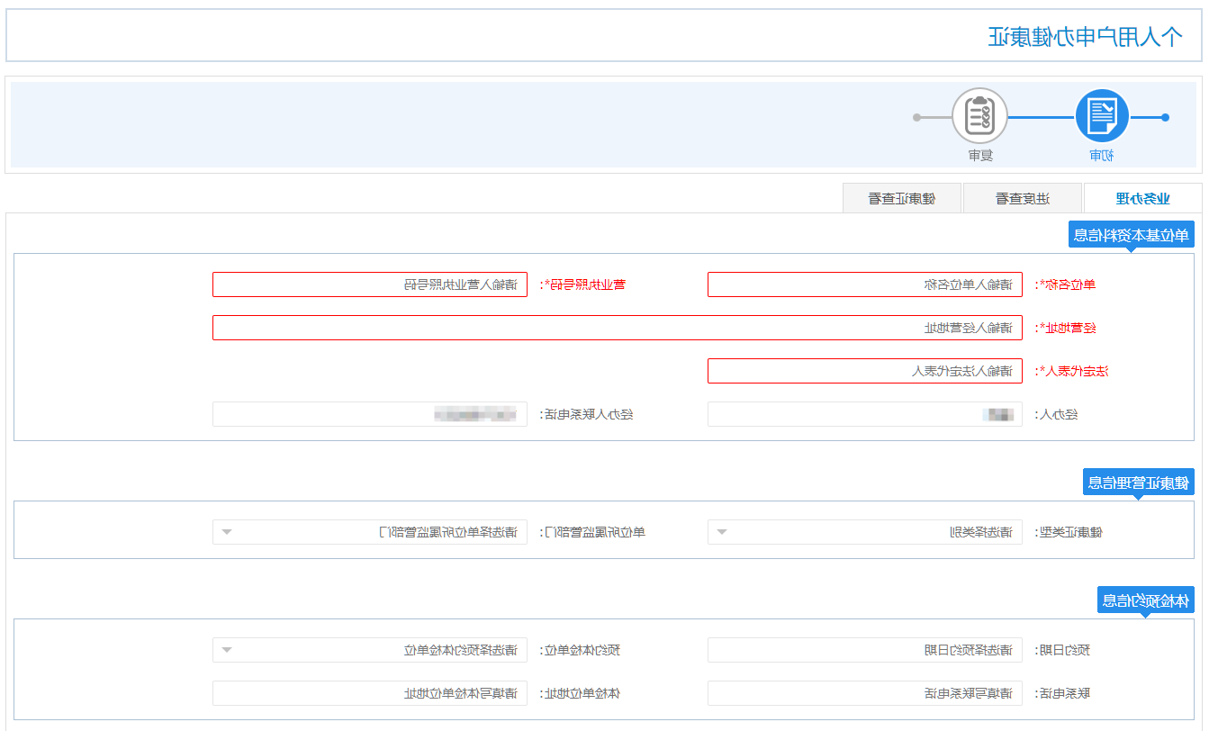Click the 经办人联系电话 field
1209x731 pixels.
tap(370, 414)
